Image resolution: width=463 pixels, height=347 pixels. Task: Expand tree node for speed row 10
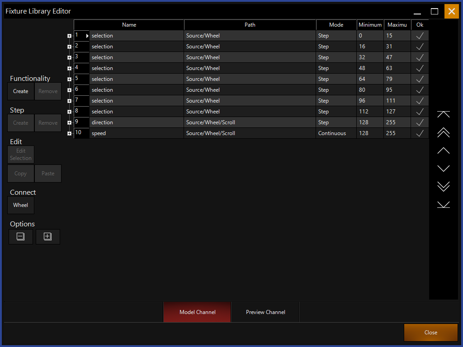(70, 134)
